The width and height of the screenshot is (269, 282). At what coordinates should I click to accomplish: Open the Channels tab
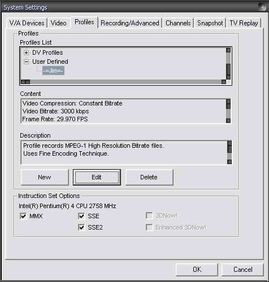pos(178,23)
